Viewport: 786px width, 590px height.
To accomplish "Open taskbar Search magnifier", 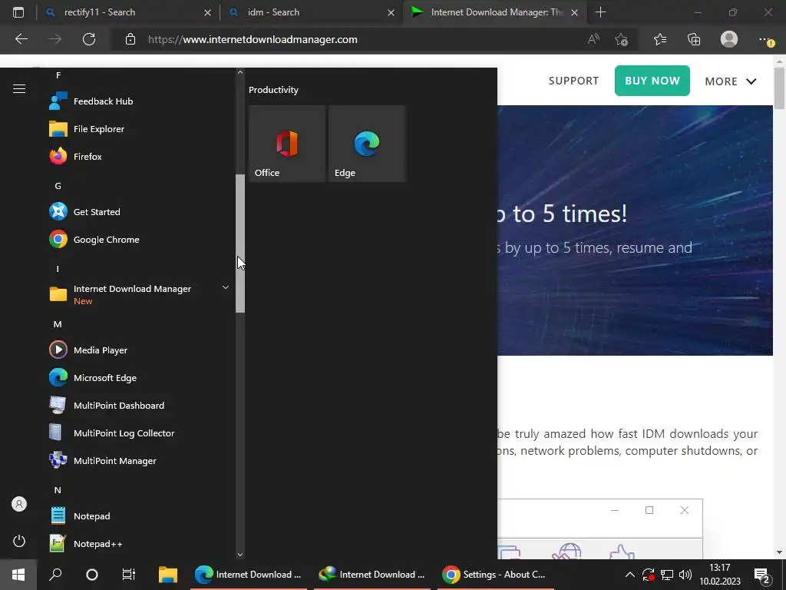I will click(x=55, y=575).
